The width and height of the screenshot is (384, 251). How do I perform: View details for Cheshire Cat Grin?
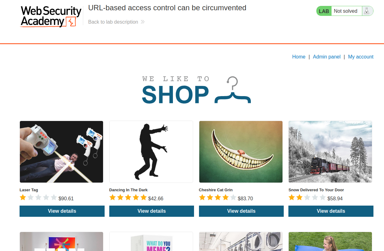[241, 211]
